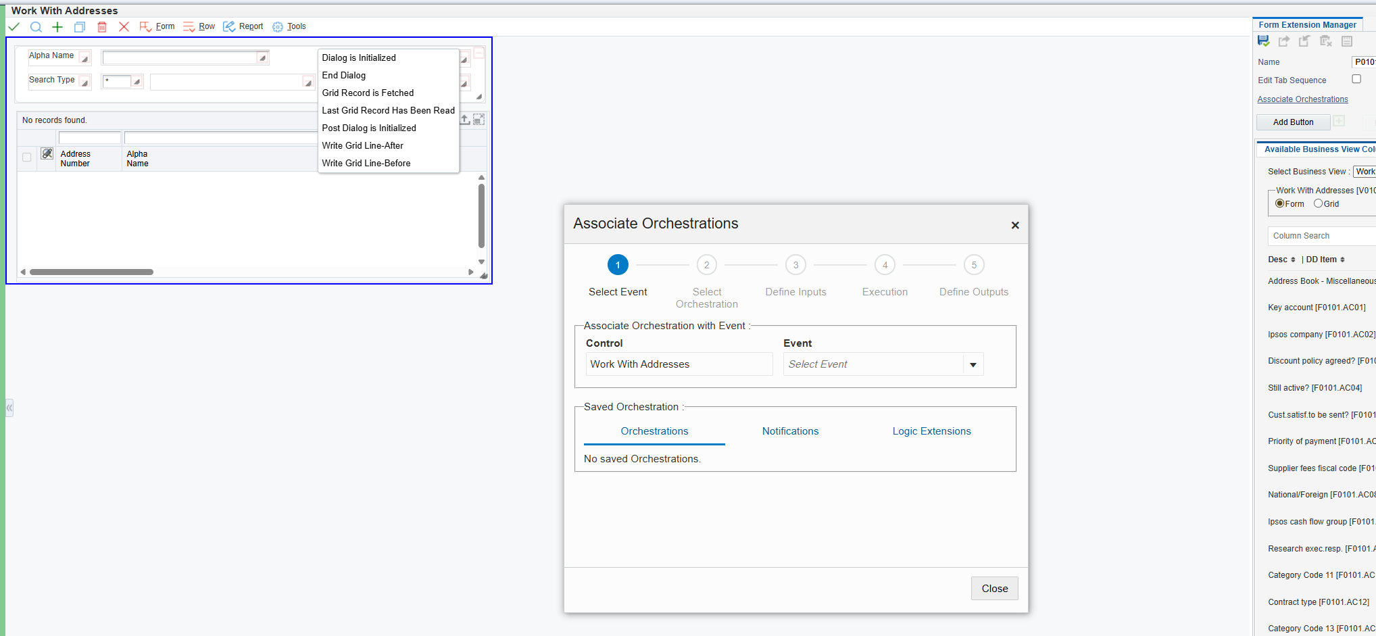This screenshot has height=636, width=1376.
Task: Open the Select Business View dropdown
Action: click(x=1365, y=172)
